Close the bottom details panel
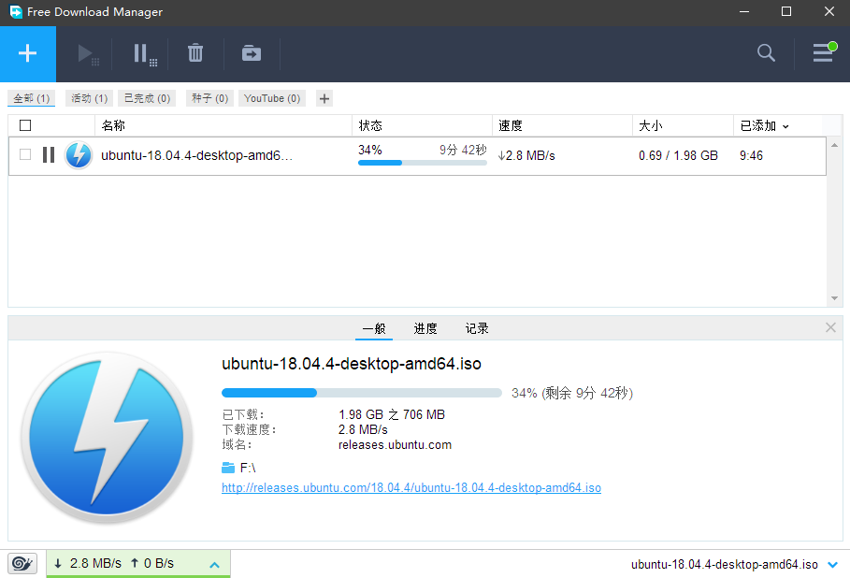 point(830,327)
